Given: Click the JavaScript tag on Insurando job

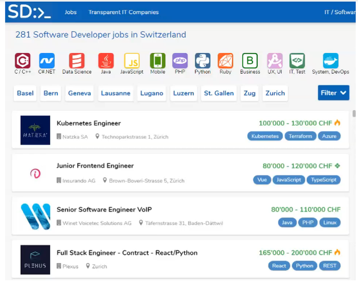Looking at the screenshot, I should [x=289, y=180].
